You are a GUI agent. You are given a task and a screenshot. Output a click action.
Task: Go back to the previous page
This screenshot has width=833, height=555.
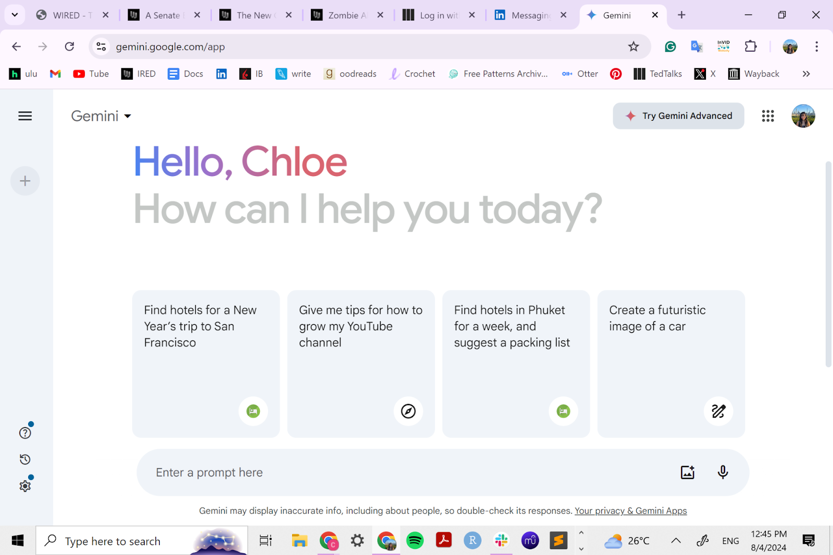click(x=17, y=46)
